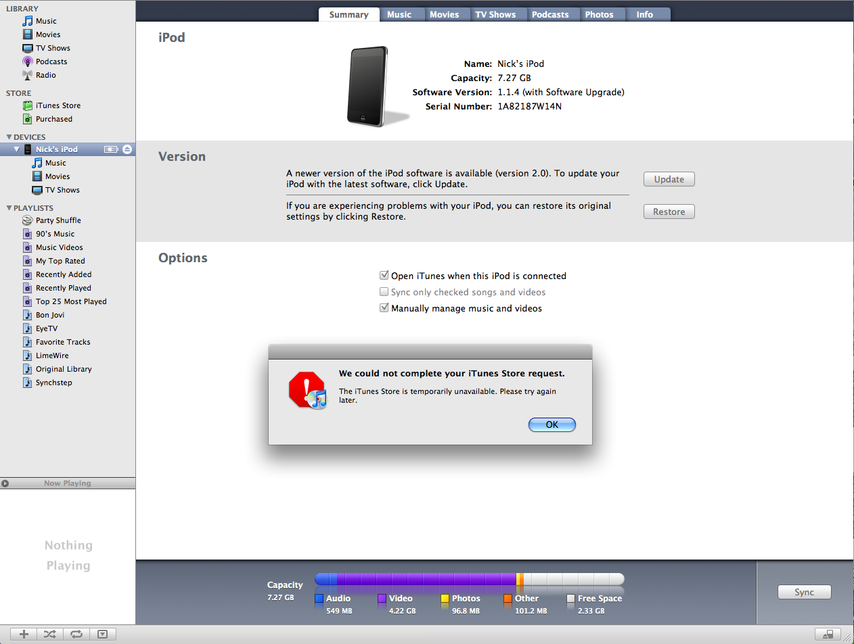Select the Library Movies icon
Viewport: 854px width, 644px height.
28,34
